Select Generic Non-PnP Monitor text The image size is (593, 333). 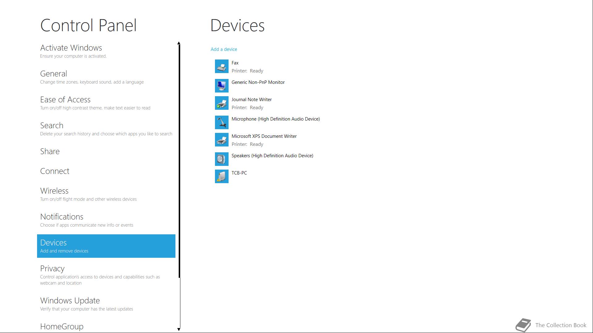click(x=258, y=82)
